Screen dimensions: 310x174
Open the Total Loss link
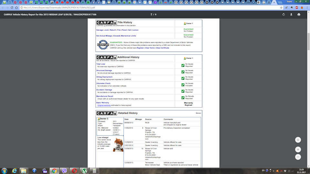tap(101, 64)
